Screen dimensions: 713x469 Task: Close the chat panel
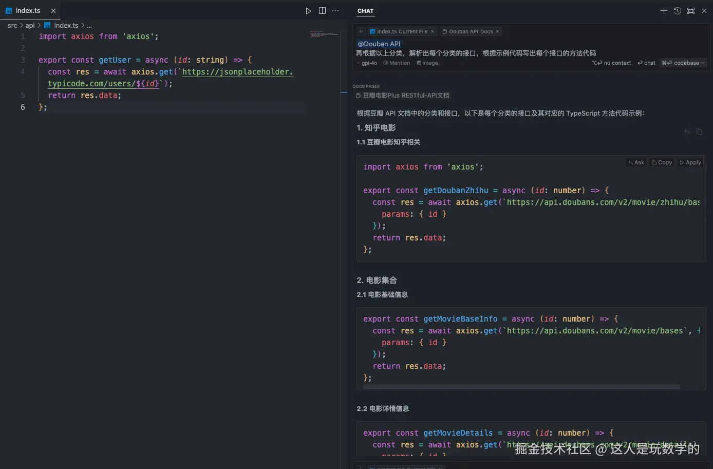(704, 11)
